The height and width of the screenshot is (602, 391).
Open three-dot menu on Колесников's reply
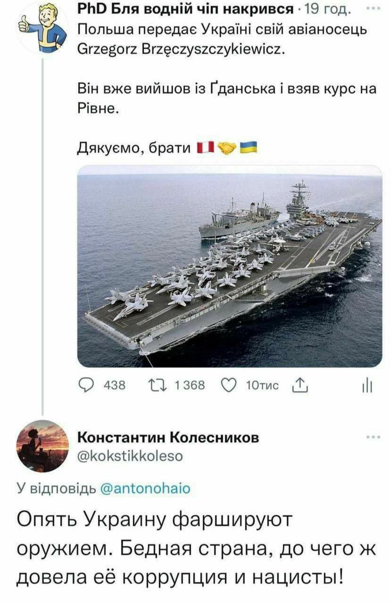coord(373,437)
